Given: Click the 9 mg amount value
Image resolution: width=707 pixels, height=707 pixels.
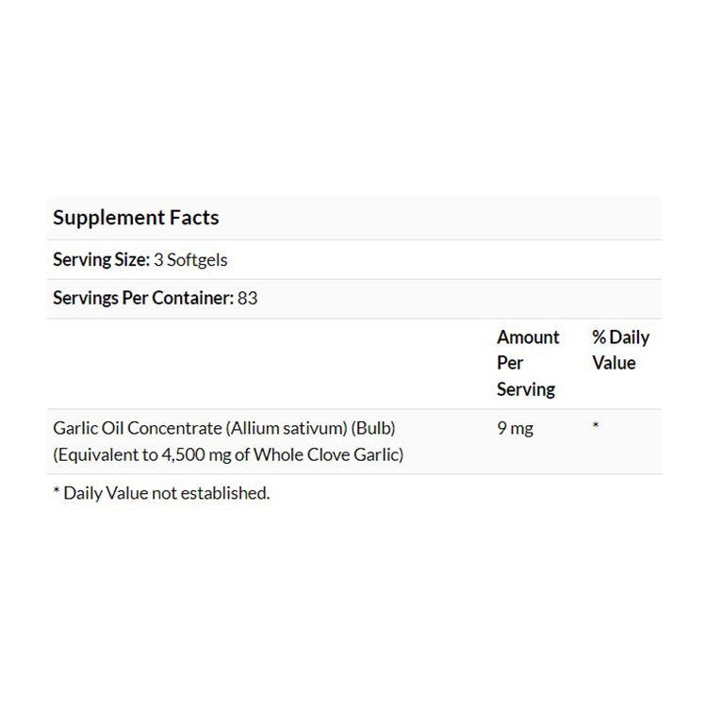Looking at the screenshot, I should [515, 429].
